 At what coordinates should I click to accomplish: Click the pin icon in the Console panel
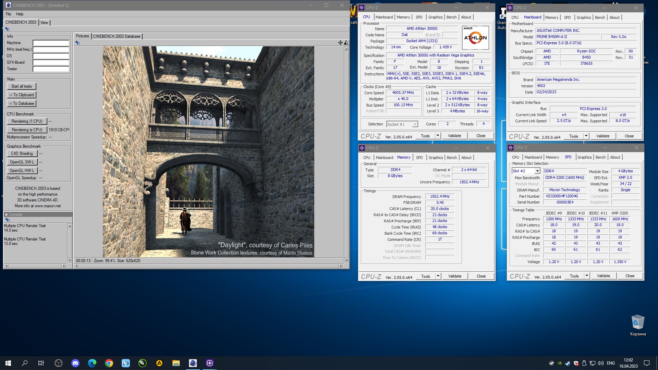point(7,220)
